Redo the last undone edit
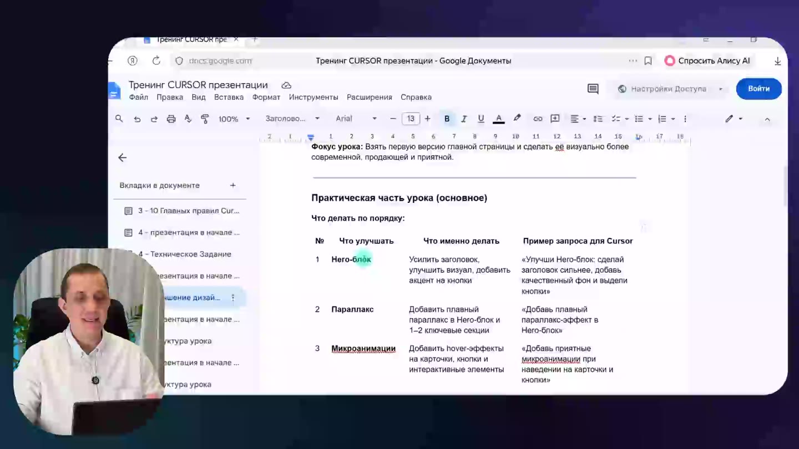This screenshot has width=799, height=449. point(154,119)
